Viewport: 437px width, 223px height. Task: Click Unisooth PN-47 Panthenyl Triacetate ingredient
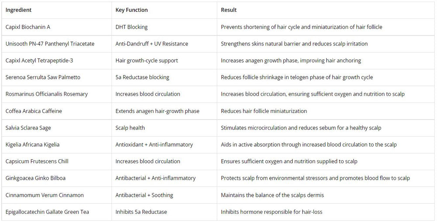point(50,44)
